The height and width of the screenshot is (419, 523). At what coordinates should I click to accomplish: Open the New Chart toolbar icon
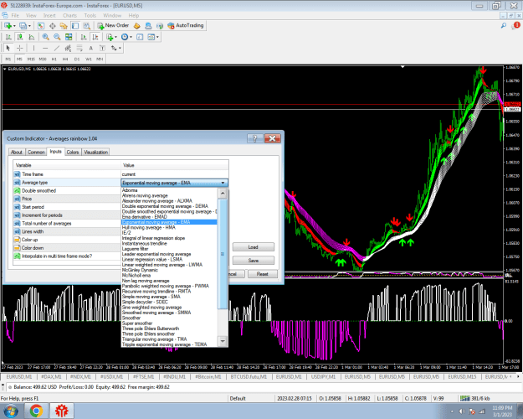point(8,26)
